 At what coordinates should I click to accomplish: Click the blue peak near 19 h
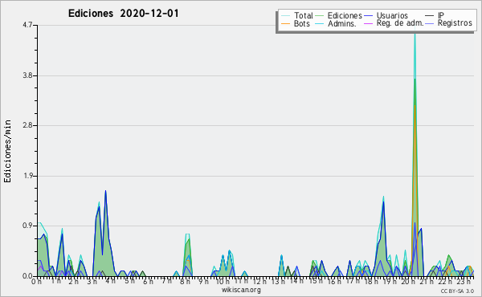point(383,201)
